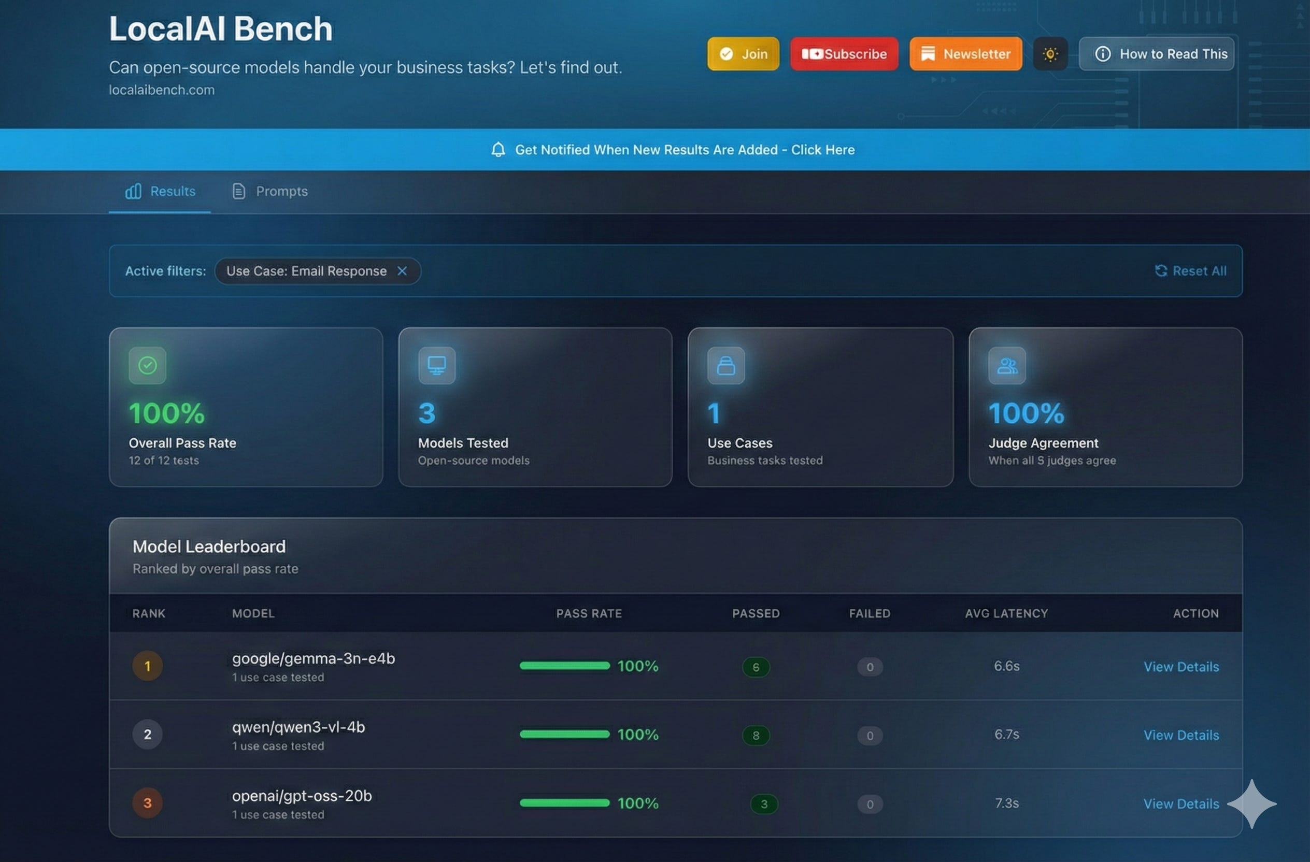Screen dimensions: 1310x862
Task: Click the YouTube icon in Subscribe button
Action: pyautogui.click(x=813, y=54)
